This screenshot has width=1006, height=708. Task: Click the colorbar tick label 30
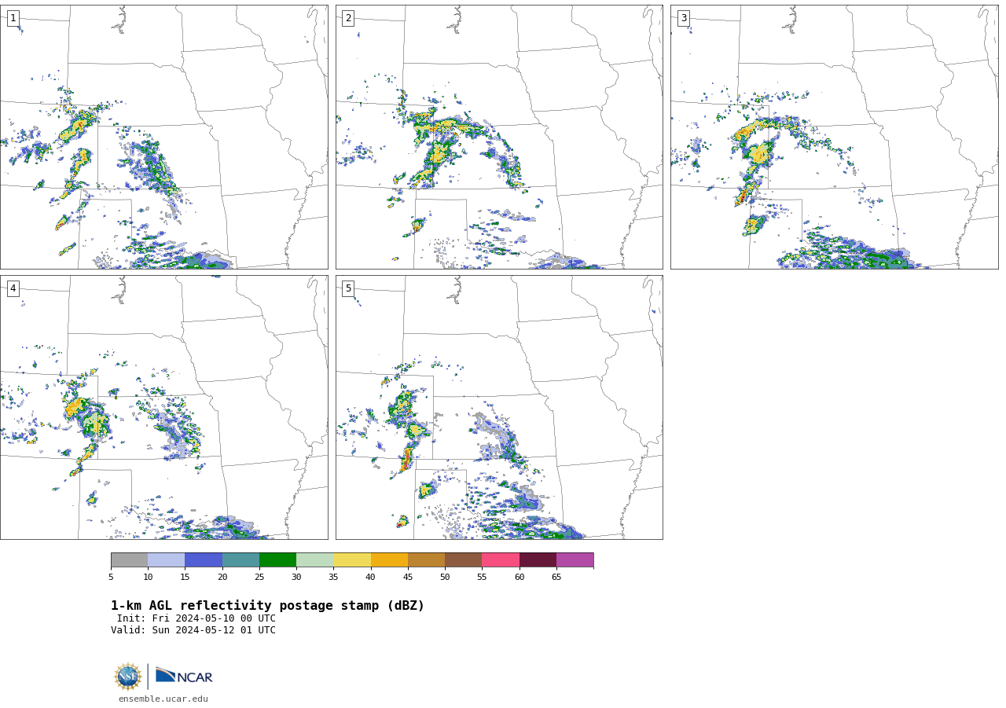click(x=296, y=578)
